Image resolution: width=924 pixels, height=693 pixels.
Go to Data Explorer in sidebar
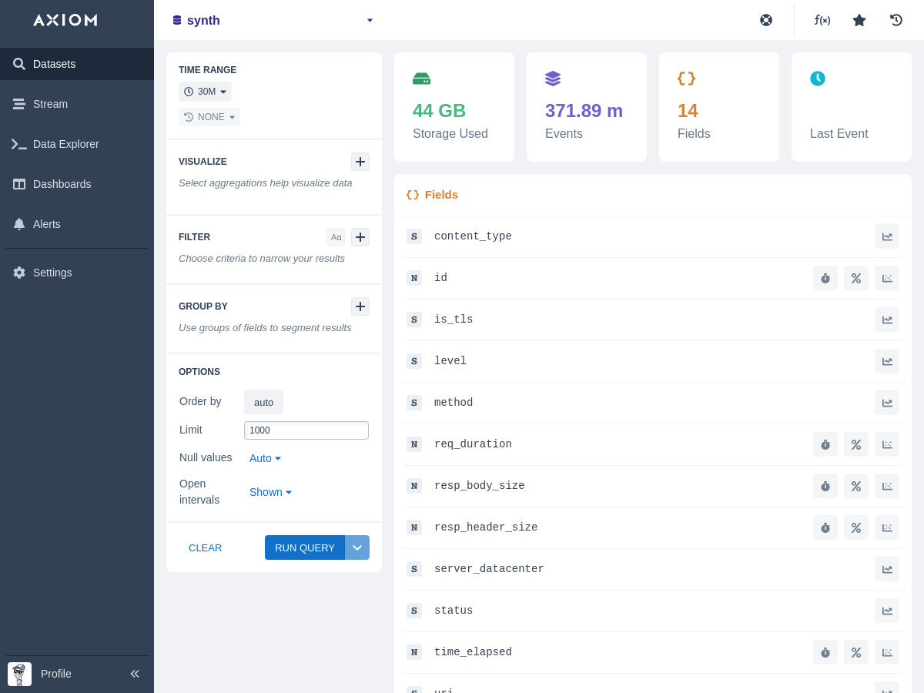point(65,144)
